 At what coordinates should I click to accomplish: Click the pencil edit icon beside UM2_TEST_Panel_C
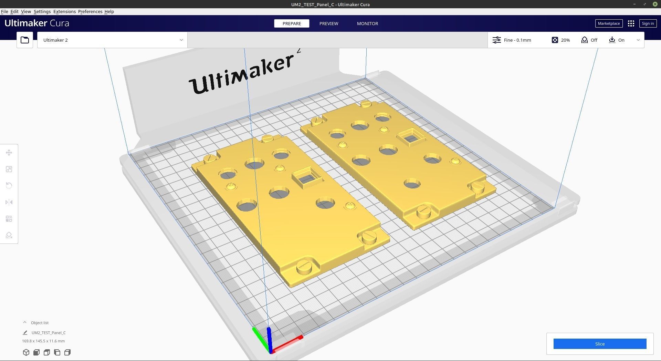pos(25,333)
